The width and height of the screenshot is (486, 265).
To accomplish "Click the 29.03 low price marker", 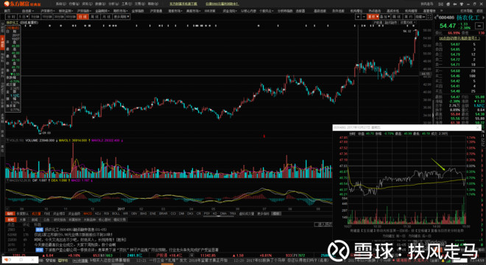I will [x=46, y=132].
